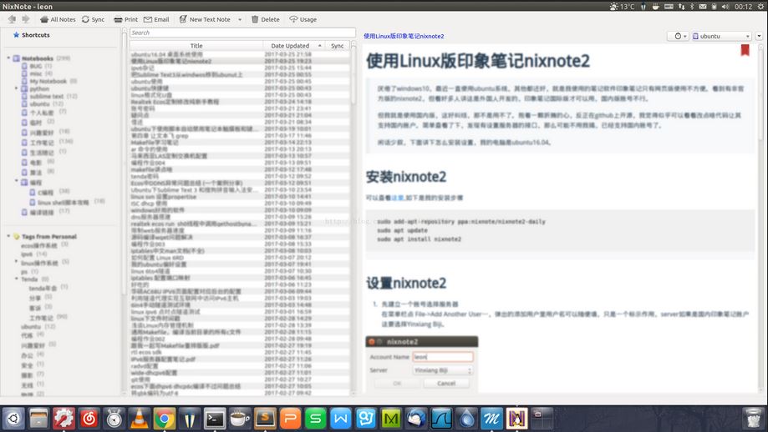Click the Title column header
Screen dimensions: 768x432
196,46
